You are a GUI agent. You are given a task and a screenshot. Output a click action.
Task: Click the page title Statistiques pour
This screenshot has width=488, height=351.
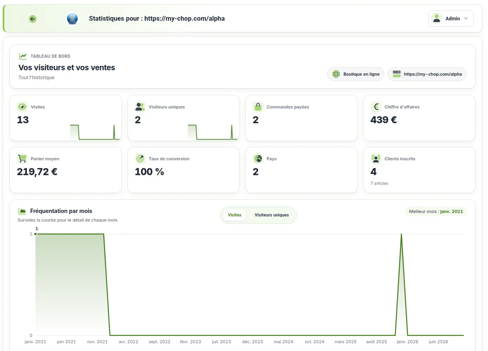point(157,19)
